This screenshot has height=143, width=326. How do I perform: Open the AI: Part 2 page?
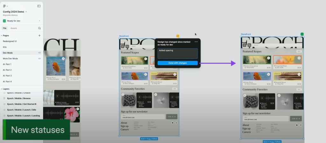[x=7, y=70]
